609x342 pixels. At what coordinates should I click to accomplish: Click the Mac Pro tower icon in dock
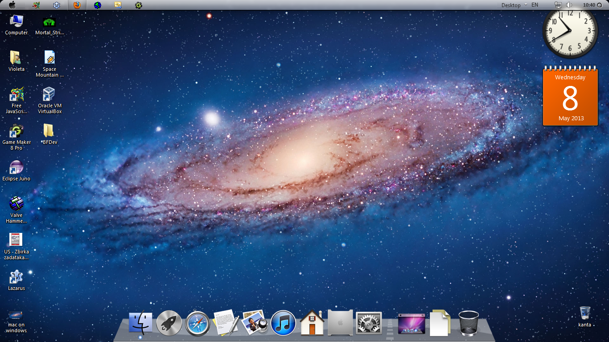(340, 323)
